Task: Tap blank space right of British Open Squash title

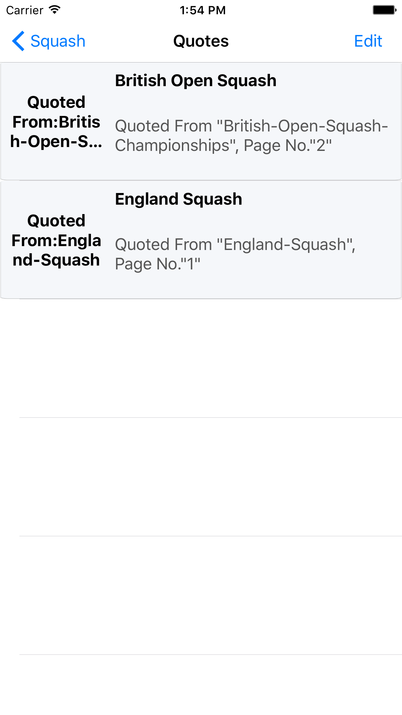Action: (x=337, y=81)
